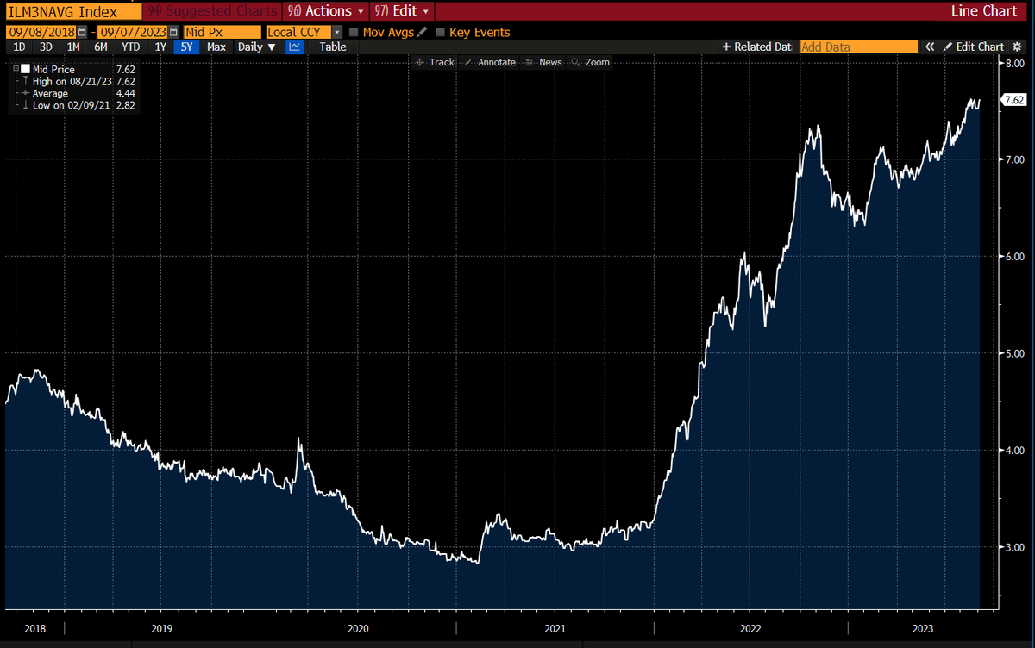
Task: Select the YTD range tab
Action: coord(131,47)
